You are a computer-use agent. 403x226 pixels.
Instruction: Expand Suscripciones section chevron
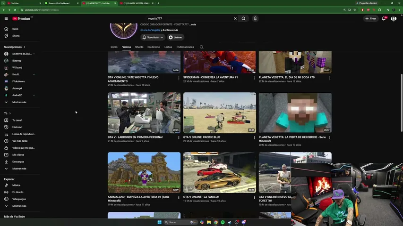(x=25, y=47)
